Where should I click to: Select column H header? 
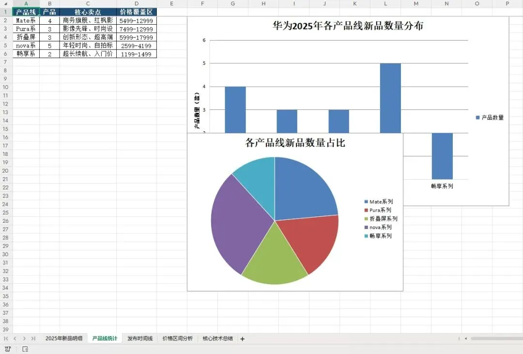click(263, 4)
